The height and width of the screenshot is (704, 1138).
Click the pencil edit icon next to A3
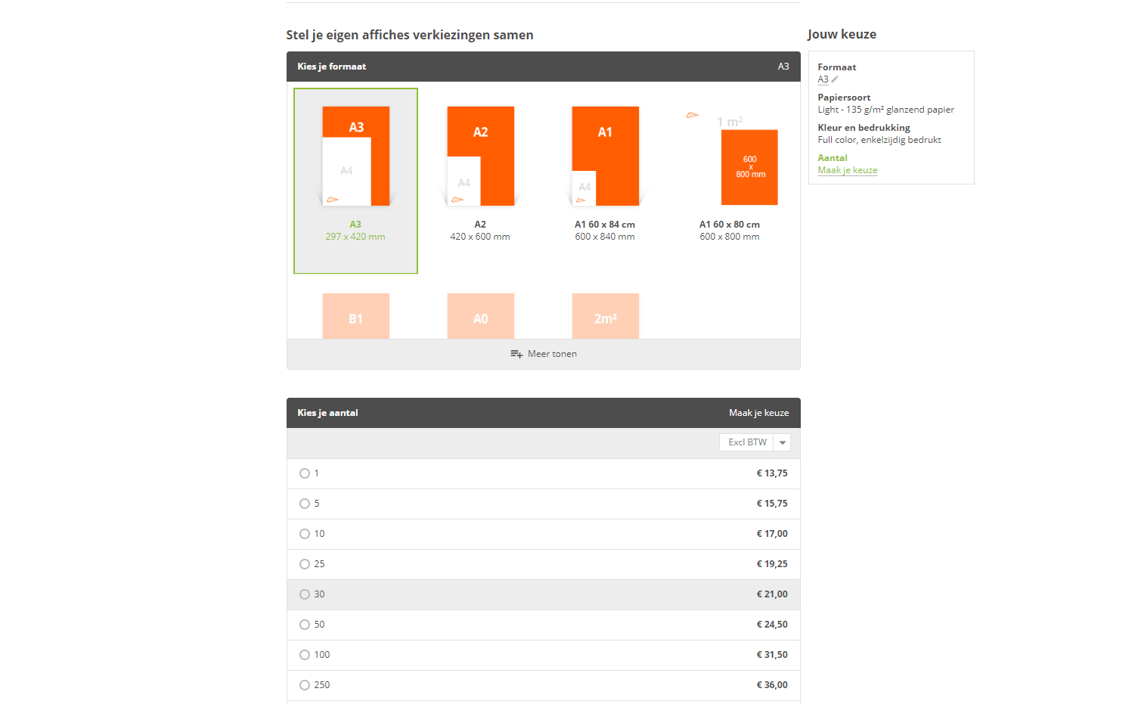coord(835,79)
